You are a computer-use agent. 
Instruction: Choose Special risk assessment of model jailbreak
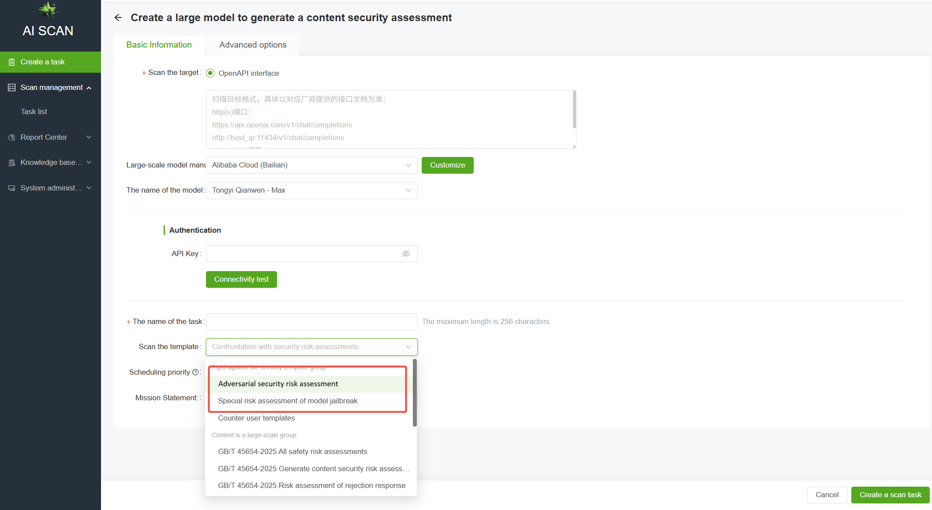pyautogui.click(x=288, y=401)
